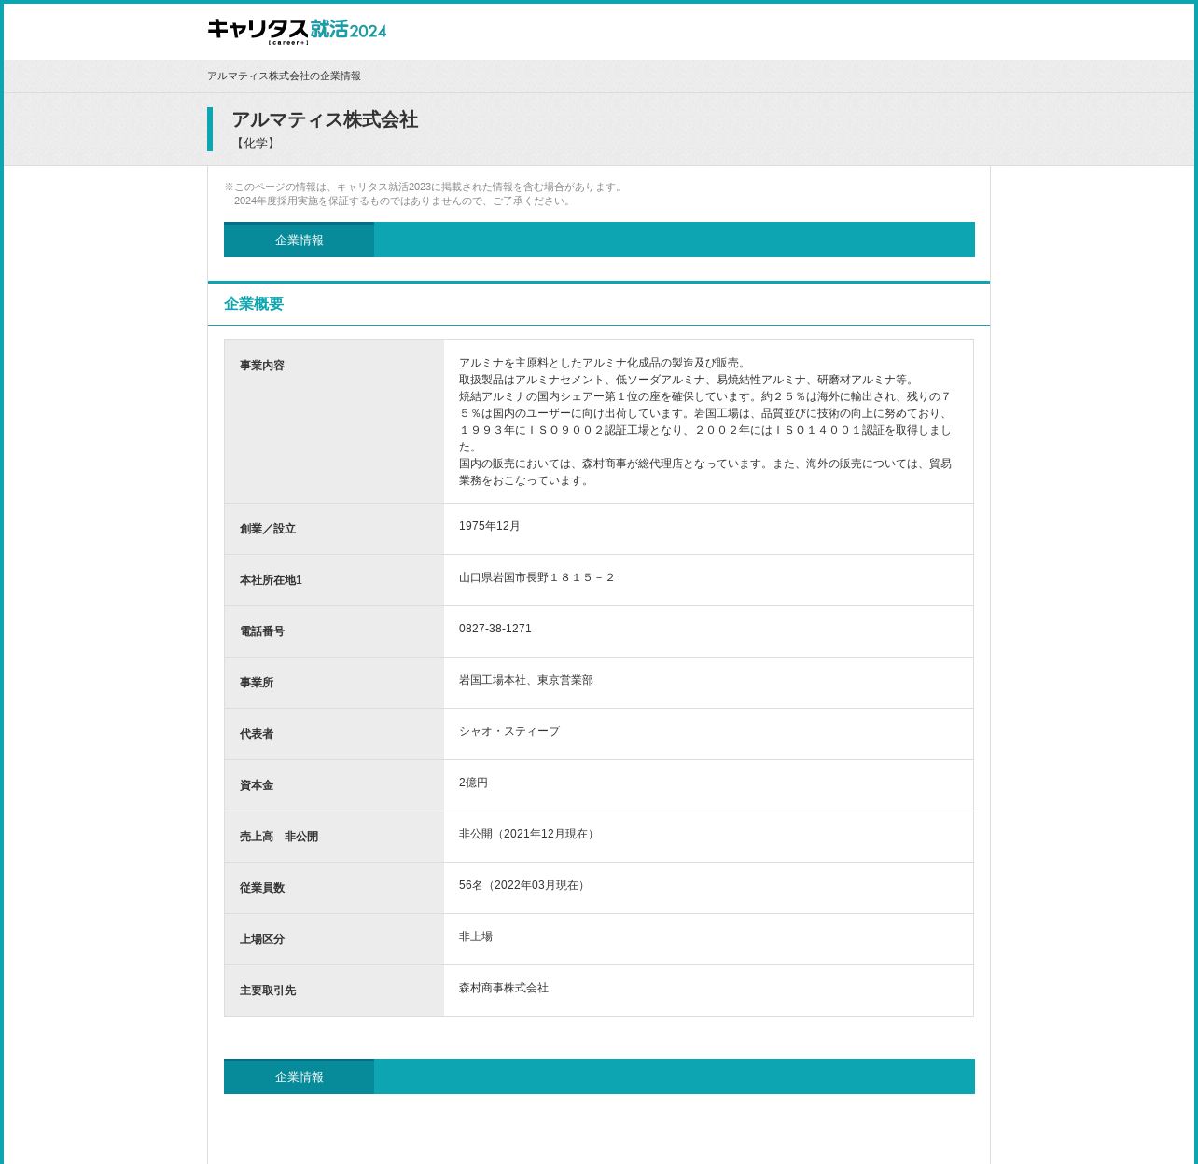Click the 電話番号 row label
Screen dimensions: 1198x1164
point(262,631)
